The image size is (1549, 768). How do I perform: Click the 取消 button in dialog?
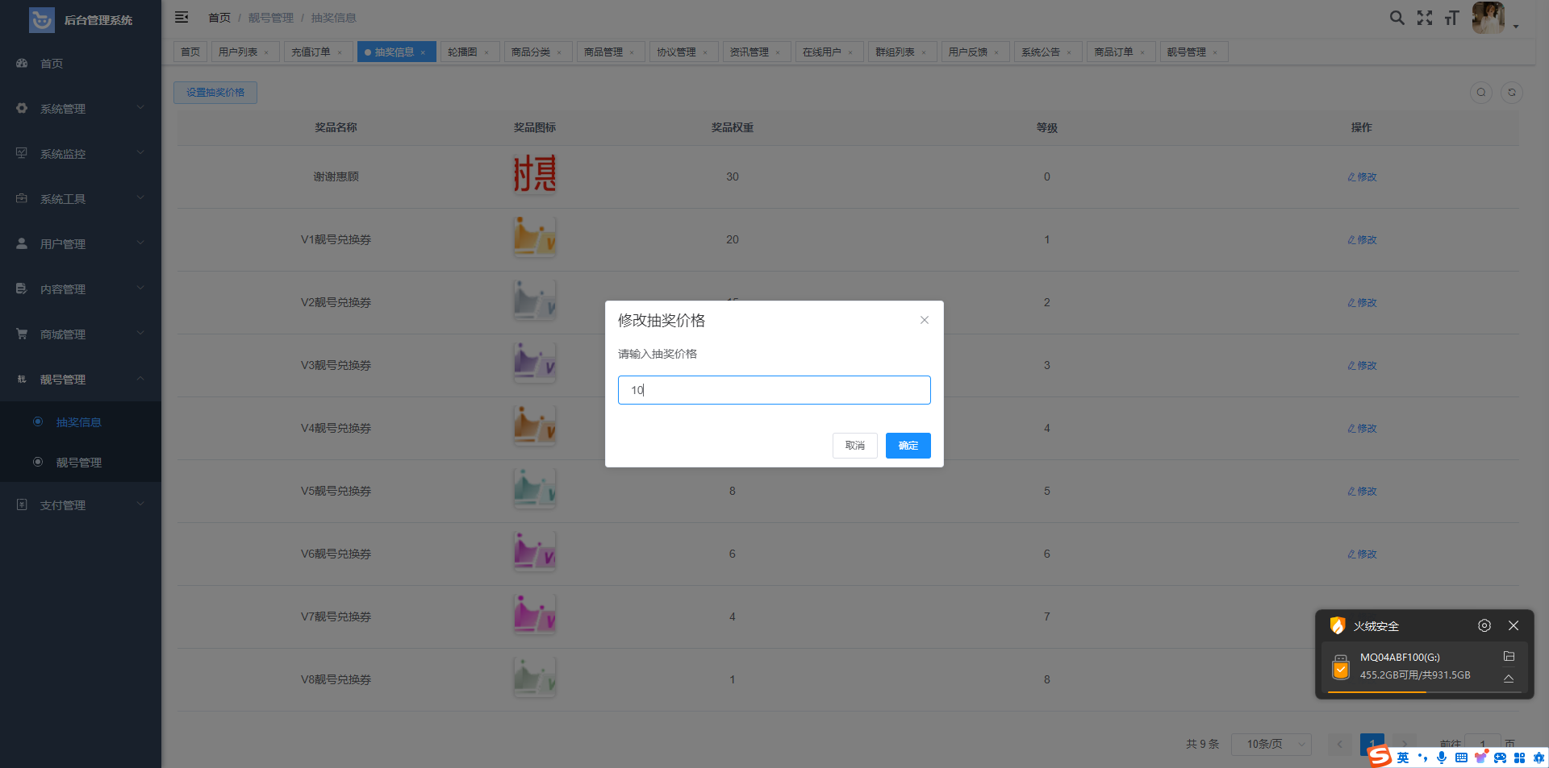click(854, 446)
